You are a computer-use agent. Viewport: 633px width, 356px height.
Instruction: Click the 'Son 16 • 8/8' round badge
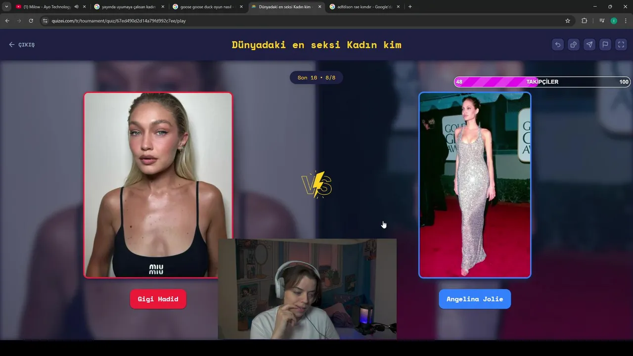click(316, 78)
